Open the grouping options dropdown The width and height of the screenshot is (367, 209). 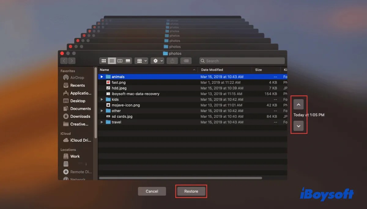click(141, 61)
